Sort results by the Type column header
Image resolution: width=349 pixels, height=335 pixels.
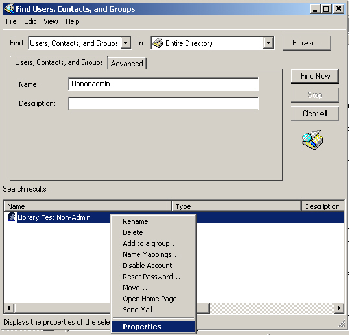coord(236,206)
